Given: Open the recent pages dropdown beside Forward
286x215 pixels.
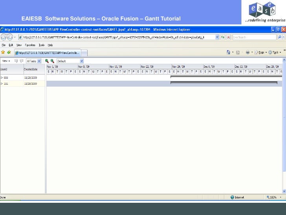Looking at the screenshot, I should (x=15, y=37).
